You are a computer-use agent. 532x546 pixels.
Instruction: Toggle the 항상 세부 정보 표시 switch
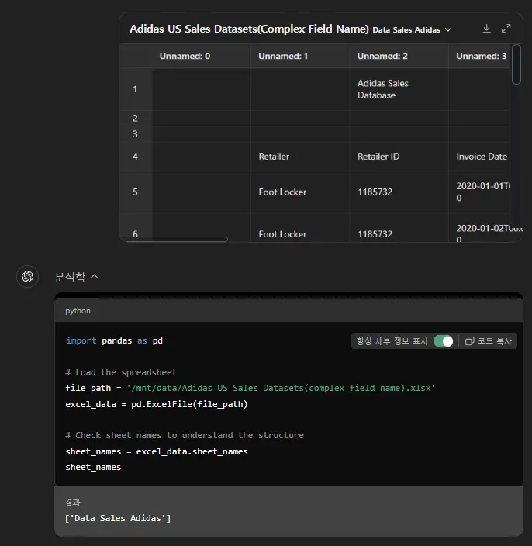pyautogui.click(x=443, y=341)
